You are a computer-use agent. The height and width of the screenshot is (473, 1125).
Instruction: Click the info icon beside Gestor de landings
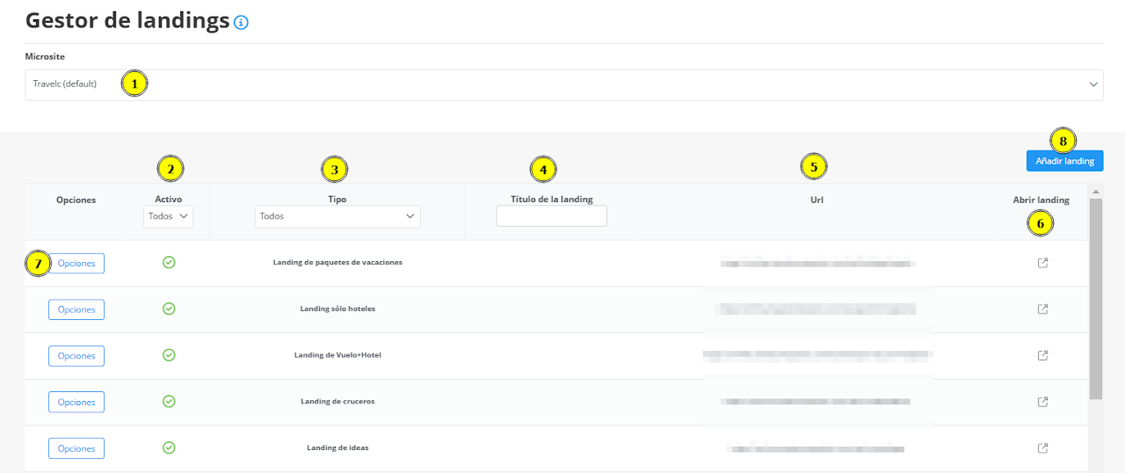click(x=242, y=23)
